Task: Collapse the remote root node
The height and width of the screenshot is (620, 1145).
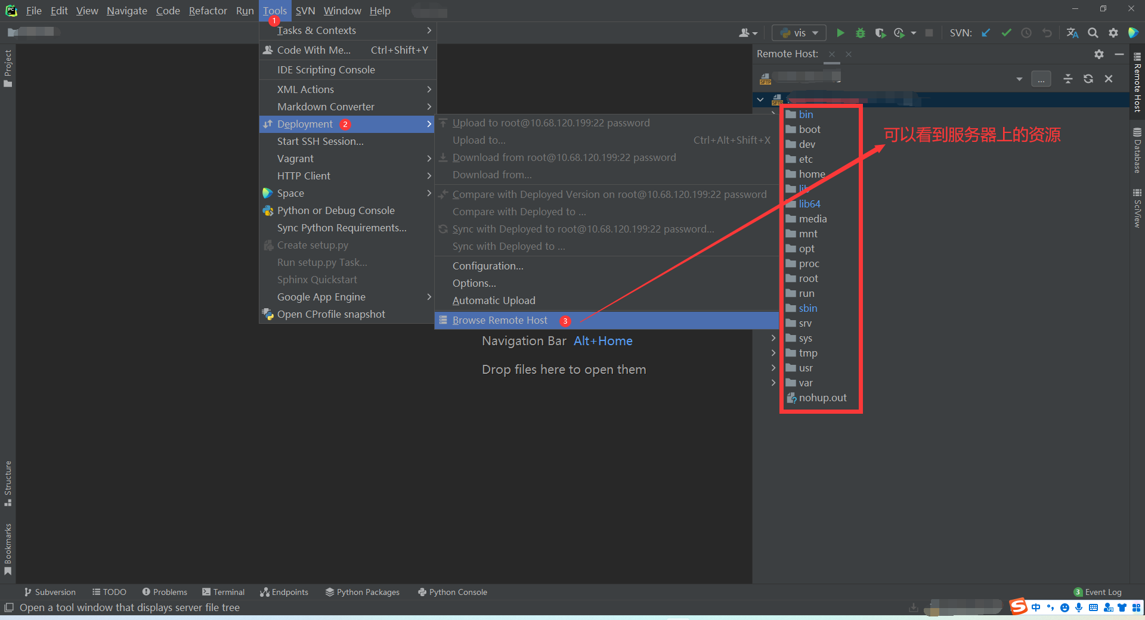Action: coord(760,100)
